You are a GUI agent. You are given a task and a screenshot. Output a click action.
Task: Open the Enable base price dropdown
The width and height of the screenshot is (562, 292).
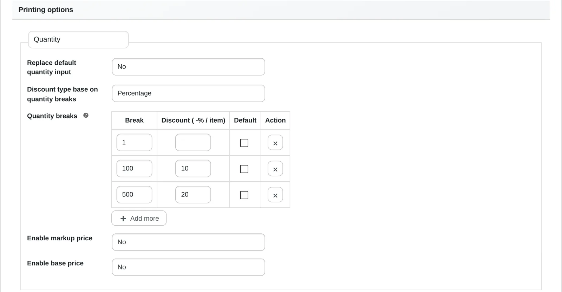pyautogui.click(x=188, y=267)
